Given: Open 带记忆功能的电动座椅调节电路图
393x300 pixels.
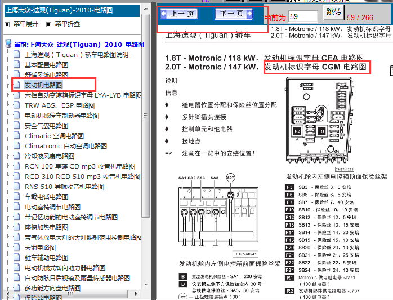Looking at the screenshot, I should click(x=71, y=217).
